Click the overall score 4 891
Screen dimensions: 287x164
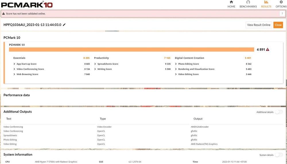pos(261,50)
